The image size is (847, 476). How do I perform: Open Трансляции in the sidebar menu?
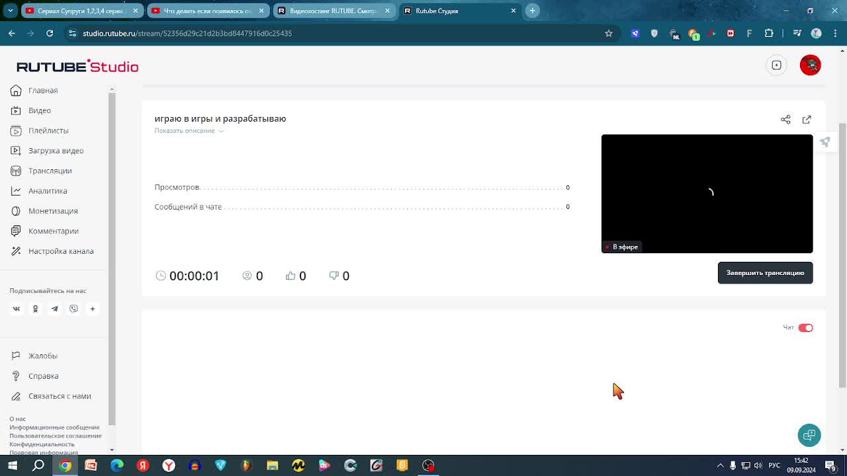(x=50, y=171)
